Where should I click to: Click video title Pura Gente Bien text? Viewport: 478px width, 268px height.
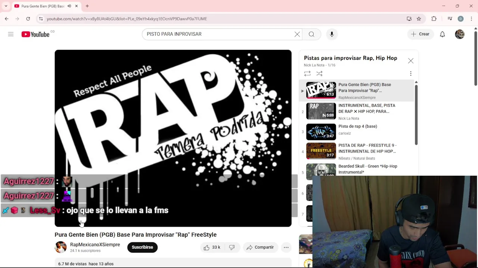(136, 235)
